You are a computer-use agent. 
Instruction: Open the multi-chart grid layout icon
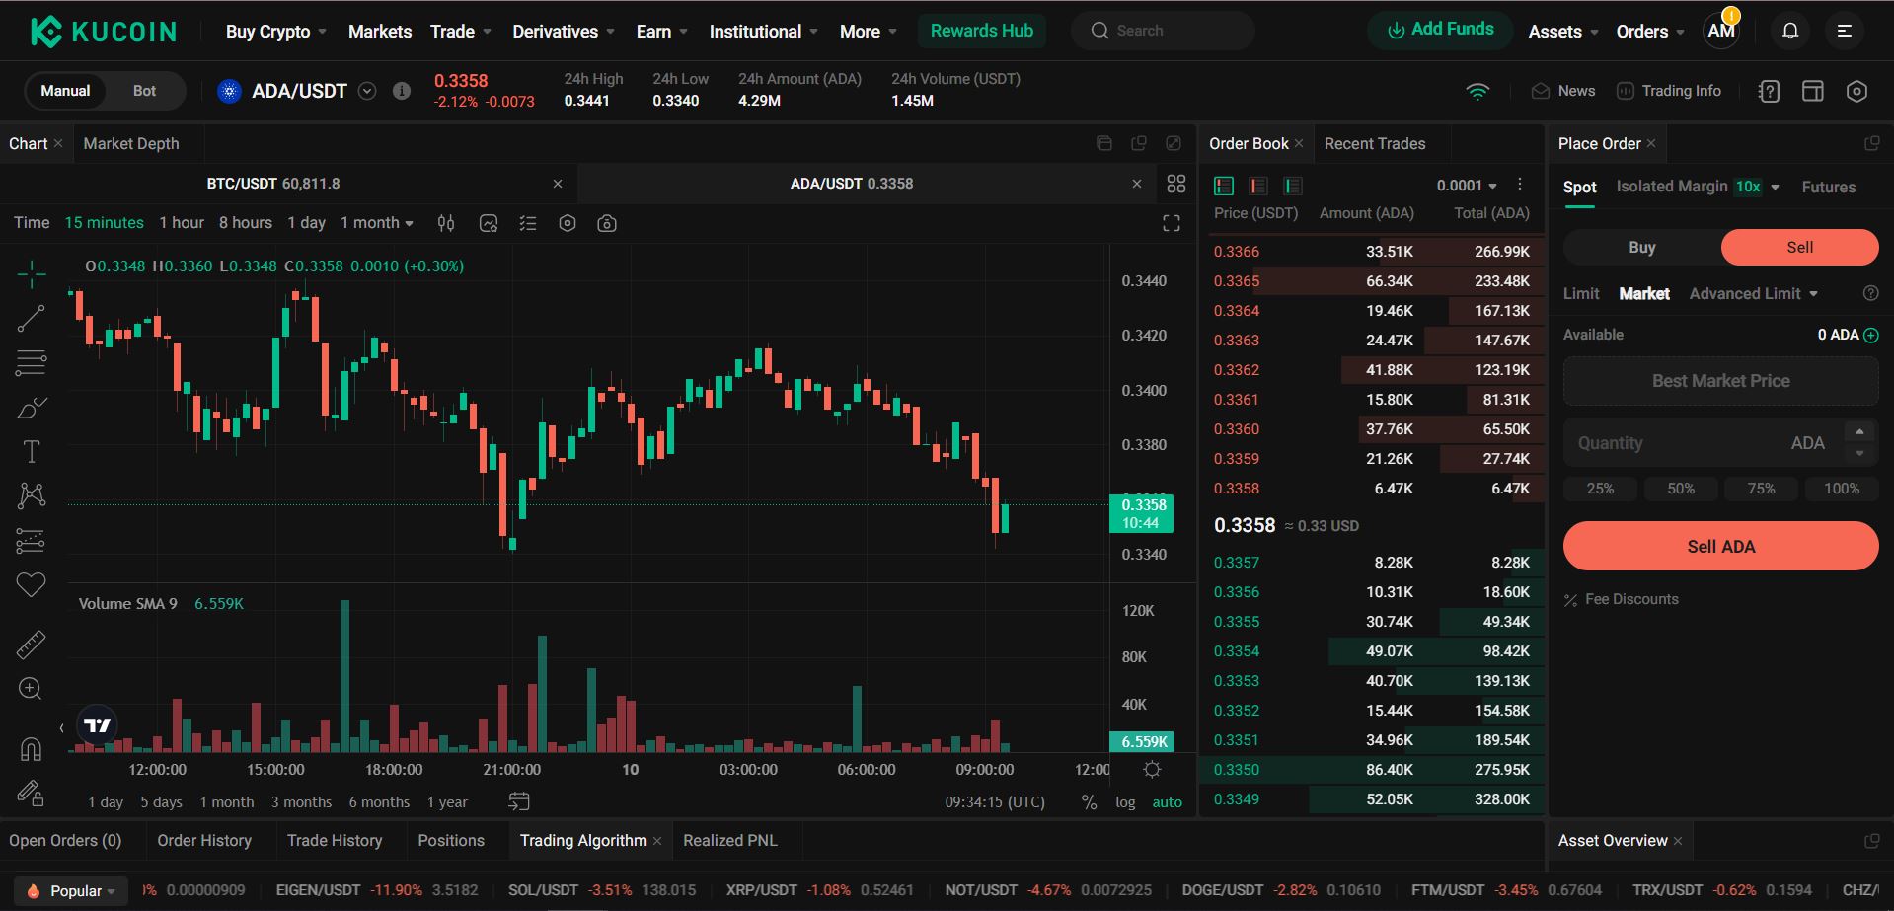click(x=1176, y=184)
